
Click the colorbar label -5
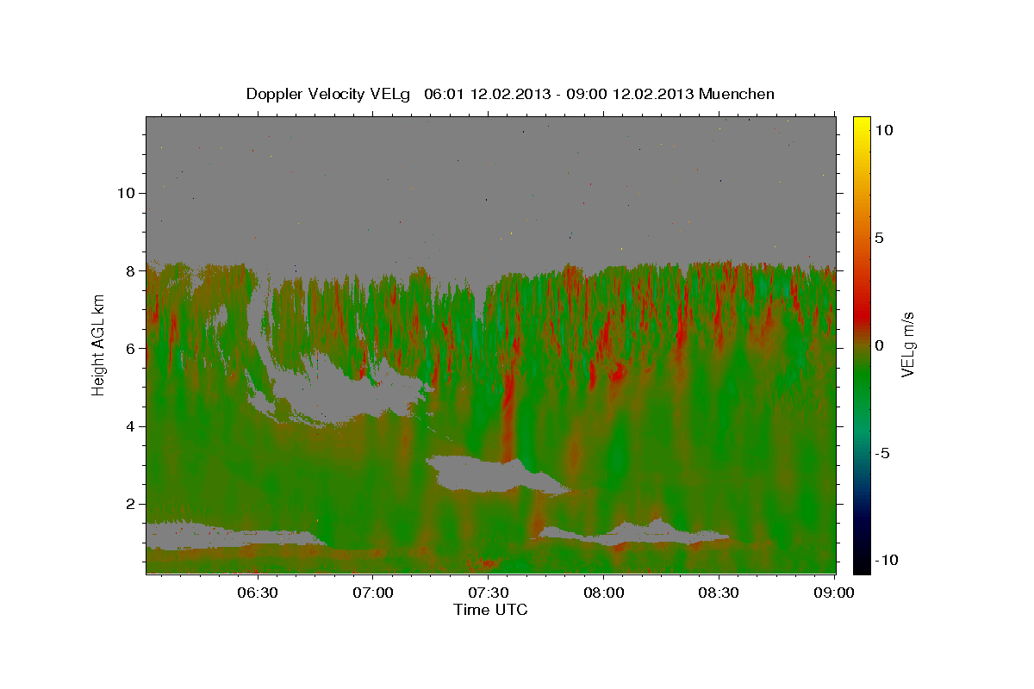click(881, 453)
